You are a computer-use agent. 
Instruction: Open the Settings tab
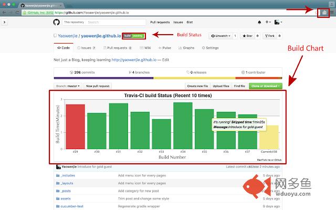pos(210,48)
